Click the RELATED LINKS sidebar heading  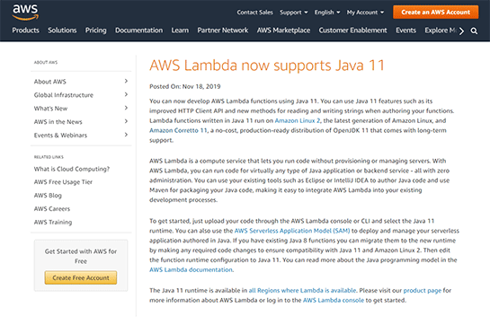pyautogui.click(x=49, y=157)
